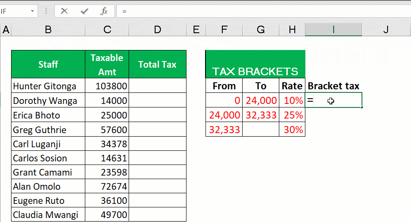411x222 pixels.
Task: Click the taxable amount 36100 cell
Action: 107,200
